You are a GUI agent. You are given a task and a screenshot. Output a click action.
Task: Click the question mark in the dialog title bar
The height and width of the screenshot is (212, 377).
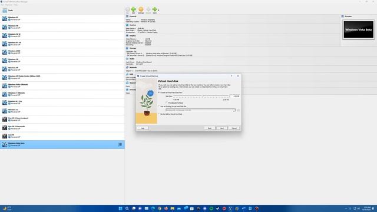pos(232,76)
